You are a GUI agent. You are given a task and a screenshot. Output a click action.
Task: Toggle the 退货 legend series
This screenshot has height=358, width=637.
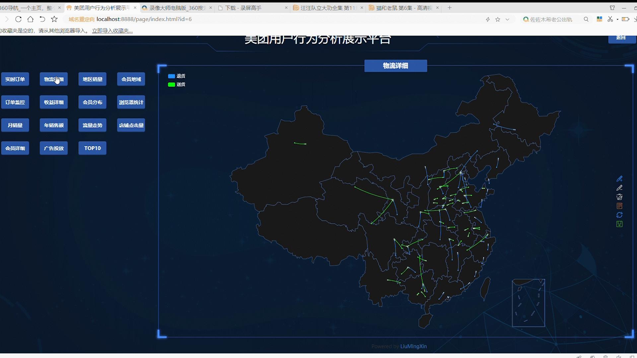point(177,76)
